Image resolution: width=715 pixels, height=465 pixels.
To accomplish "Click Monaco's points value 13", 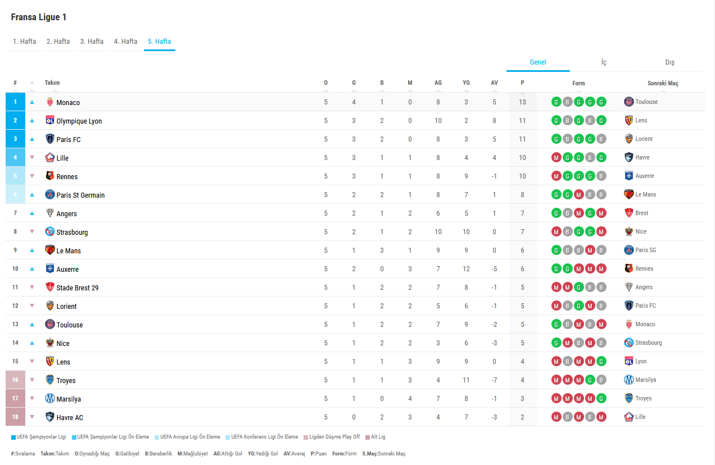I will coord(522,102).
